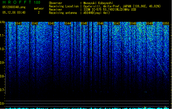Image resolution: width=172 pixels, height=109 pixels.
Task: Click the Receiving antenna label
Action: [x=63, y=13]
